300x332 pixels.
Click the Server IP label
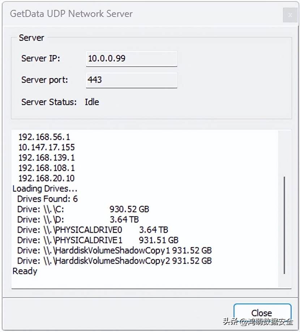(x=40, y=59)
